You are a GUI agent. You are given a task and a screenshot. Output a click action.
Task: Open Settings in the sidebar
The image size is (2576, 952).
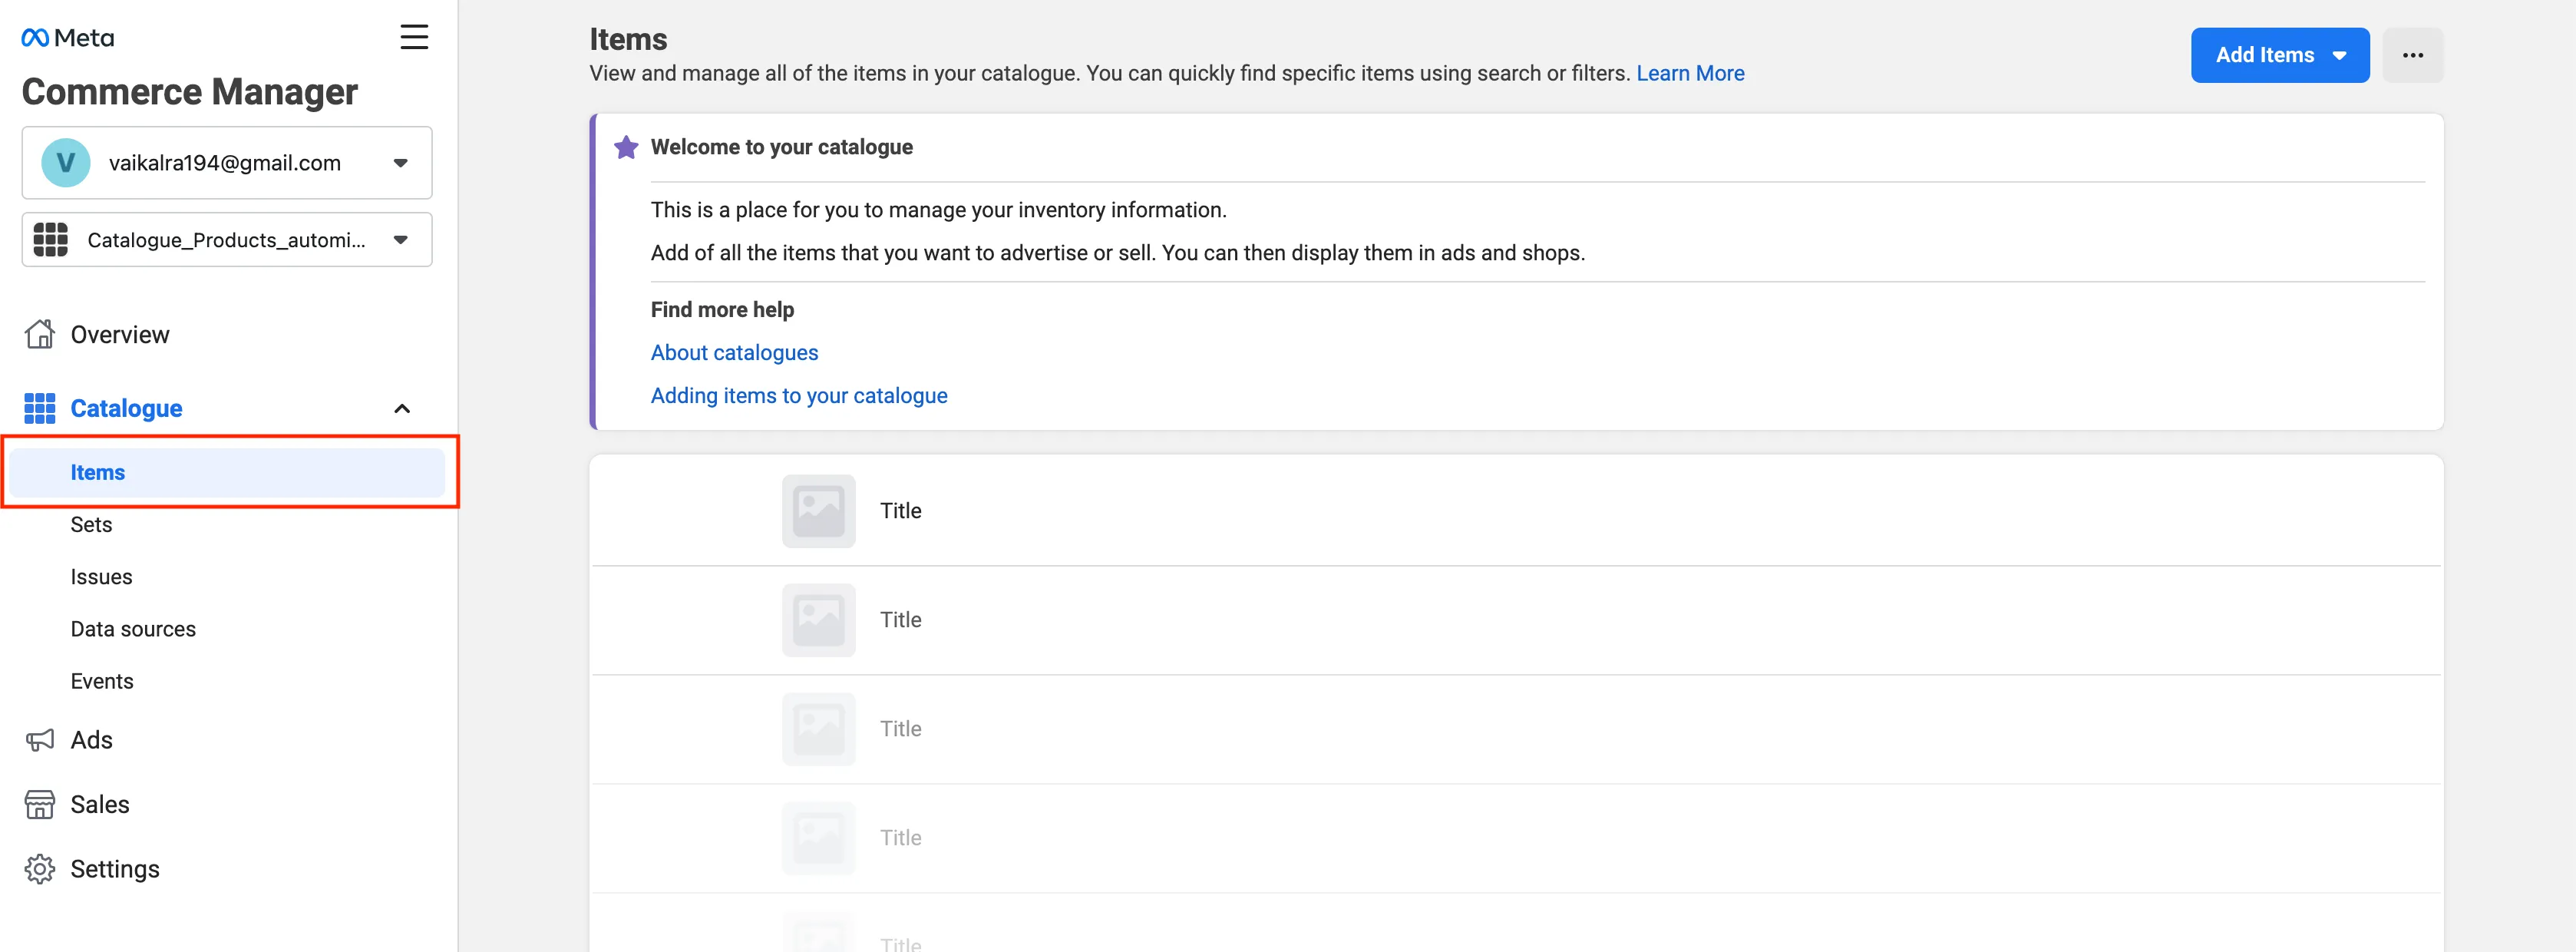[115, 869]
